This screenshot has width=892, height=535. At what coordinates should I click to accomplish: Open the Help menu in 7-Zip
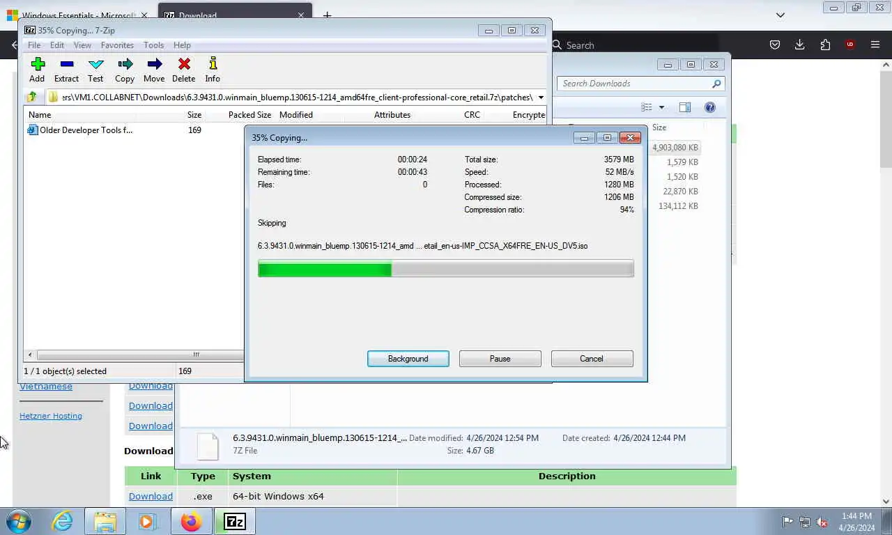pos(182,45)
